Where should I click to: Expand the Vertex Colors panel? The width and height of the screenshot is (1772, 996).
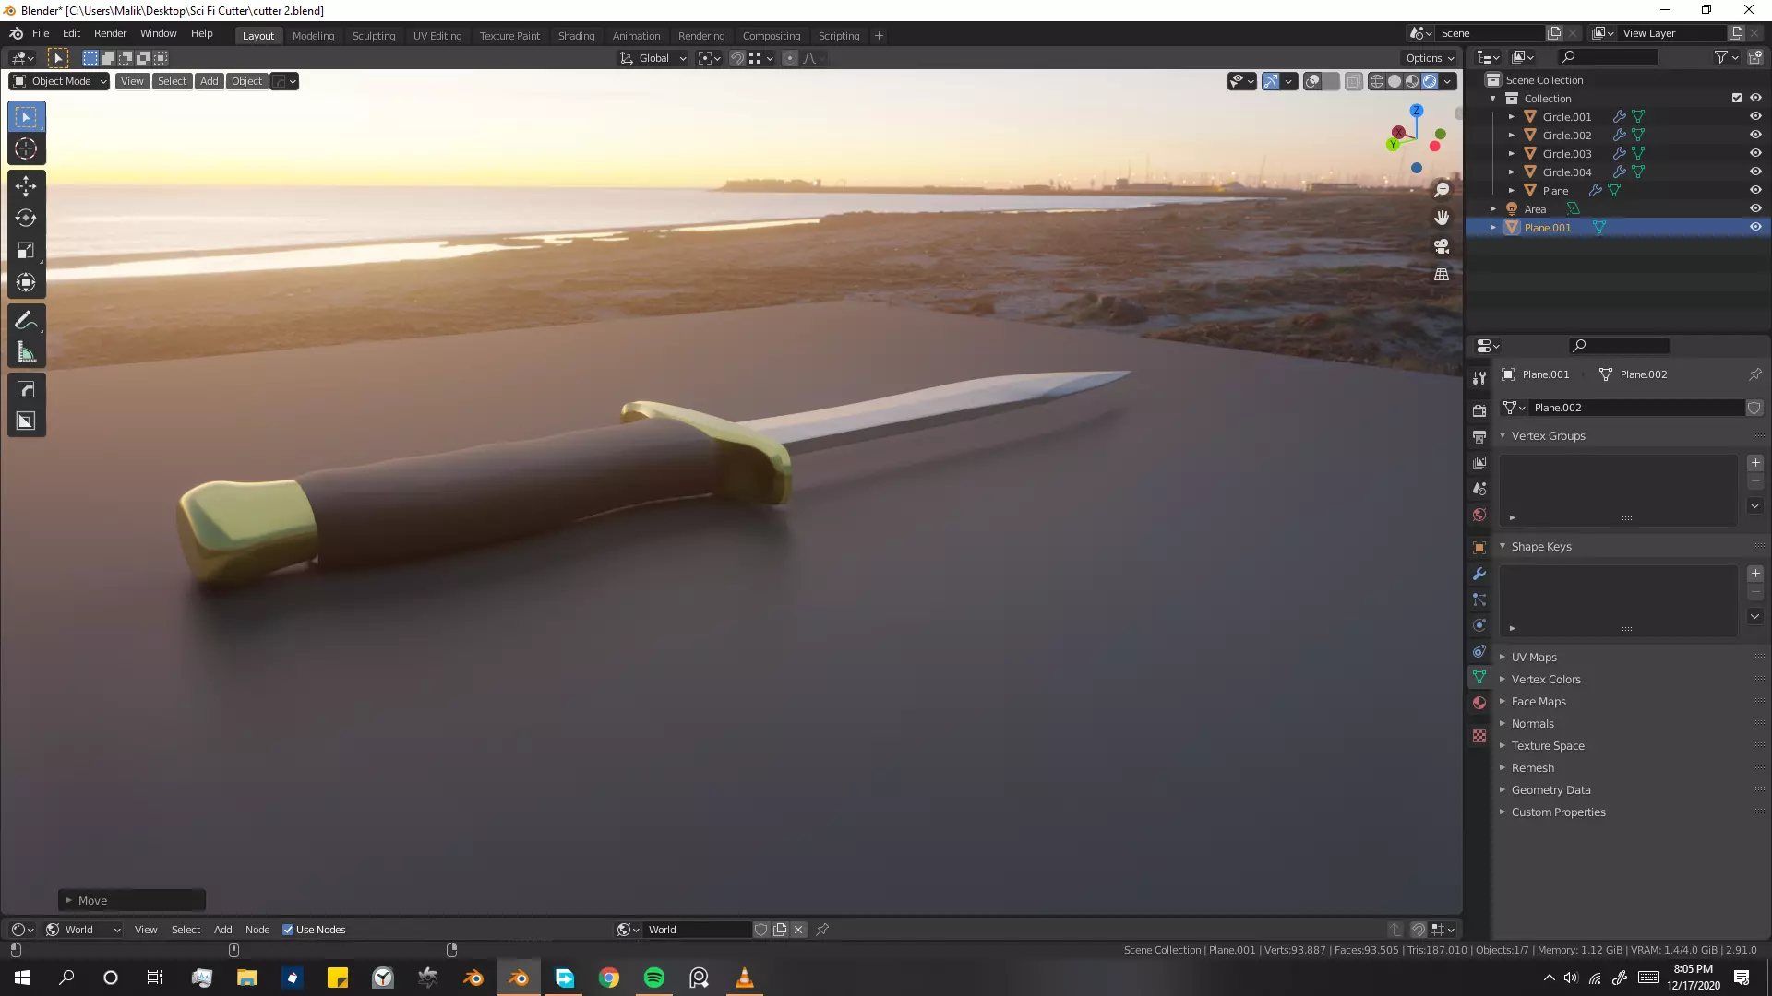(1546, 680)
